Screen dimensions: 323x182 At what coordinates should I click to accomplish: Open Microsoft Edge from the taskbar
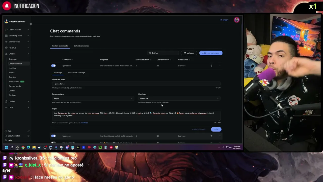click(29, 147)
